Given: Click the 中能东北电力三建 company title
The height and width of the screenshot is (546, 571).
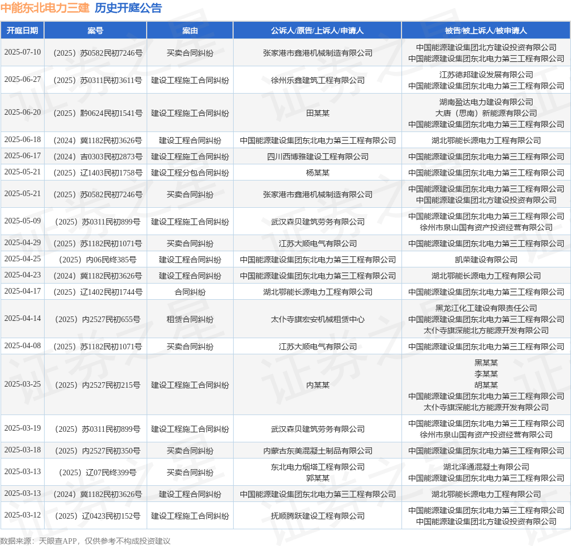Looking at the screenshot, I should 45,8.
